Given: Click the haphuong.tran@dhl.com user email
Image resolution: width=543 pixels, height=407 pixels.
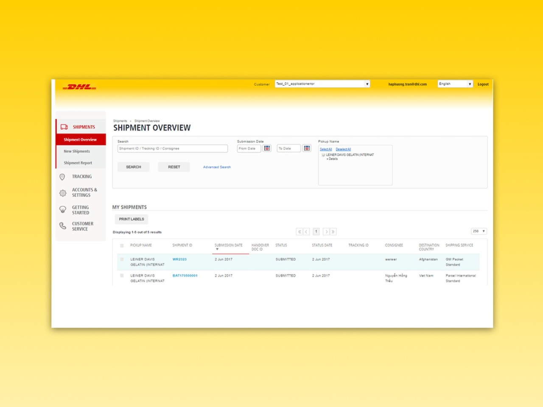Looking at the screenshot, I should 407,84.
